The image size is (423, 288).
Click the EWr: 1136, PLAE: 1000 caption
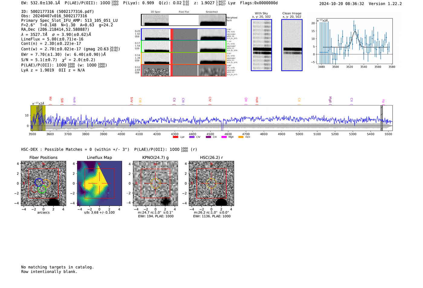point(212,216)
